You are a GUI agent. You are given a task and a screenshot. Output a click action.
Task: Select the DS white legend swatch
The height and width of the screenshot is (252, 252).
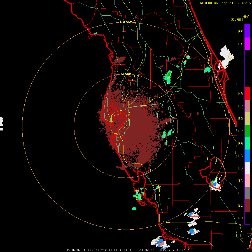tap(247, 168)
